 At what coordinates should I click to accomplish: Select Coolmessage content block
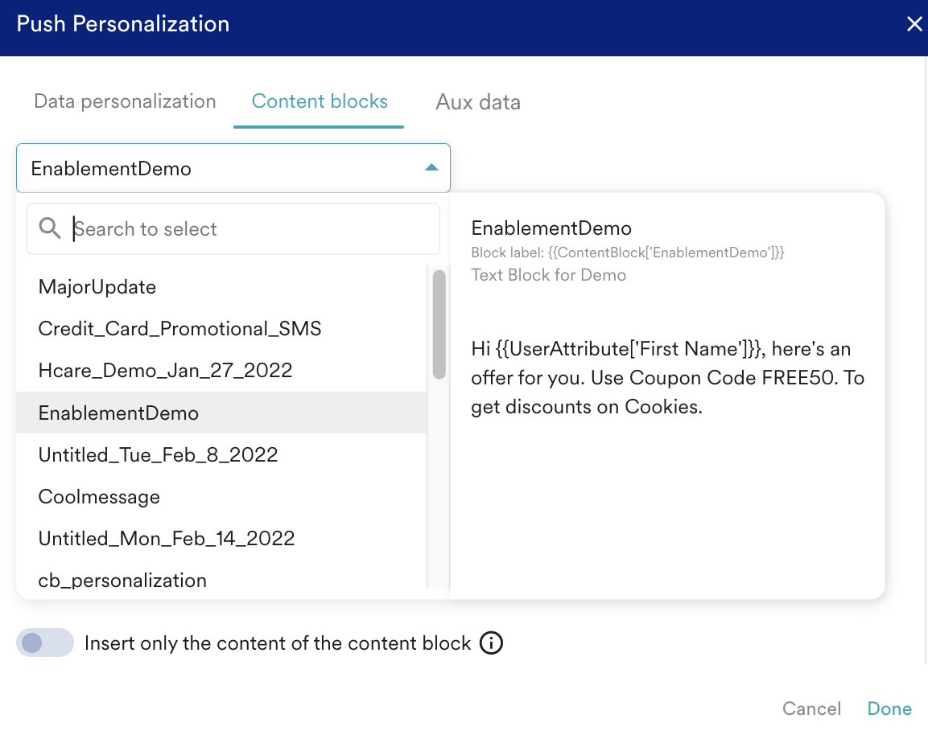tap(99, 497)
